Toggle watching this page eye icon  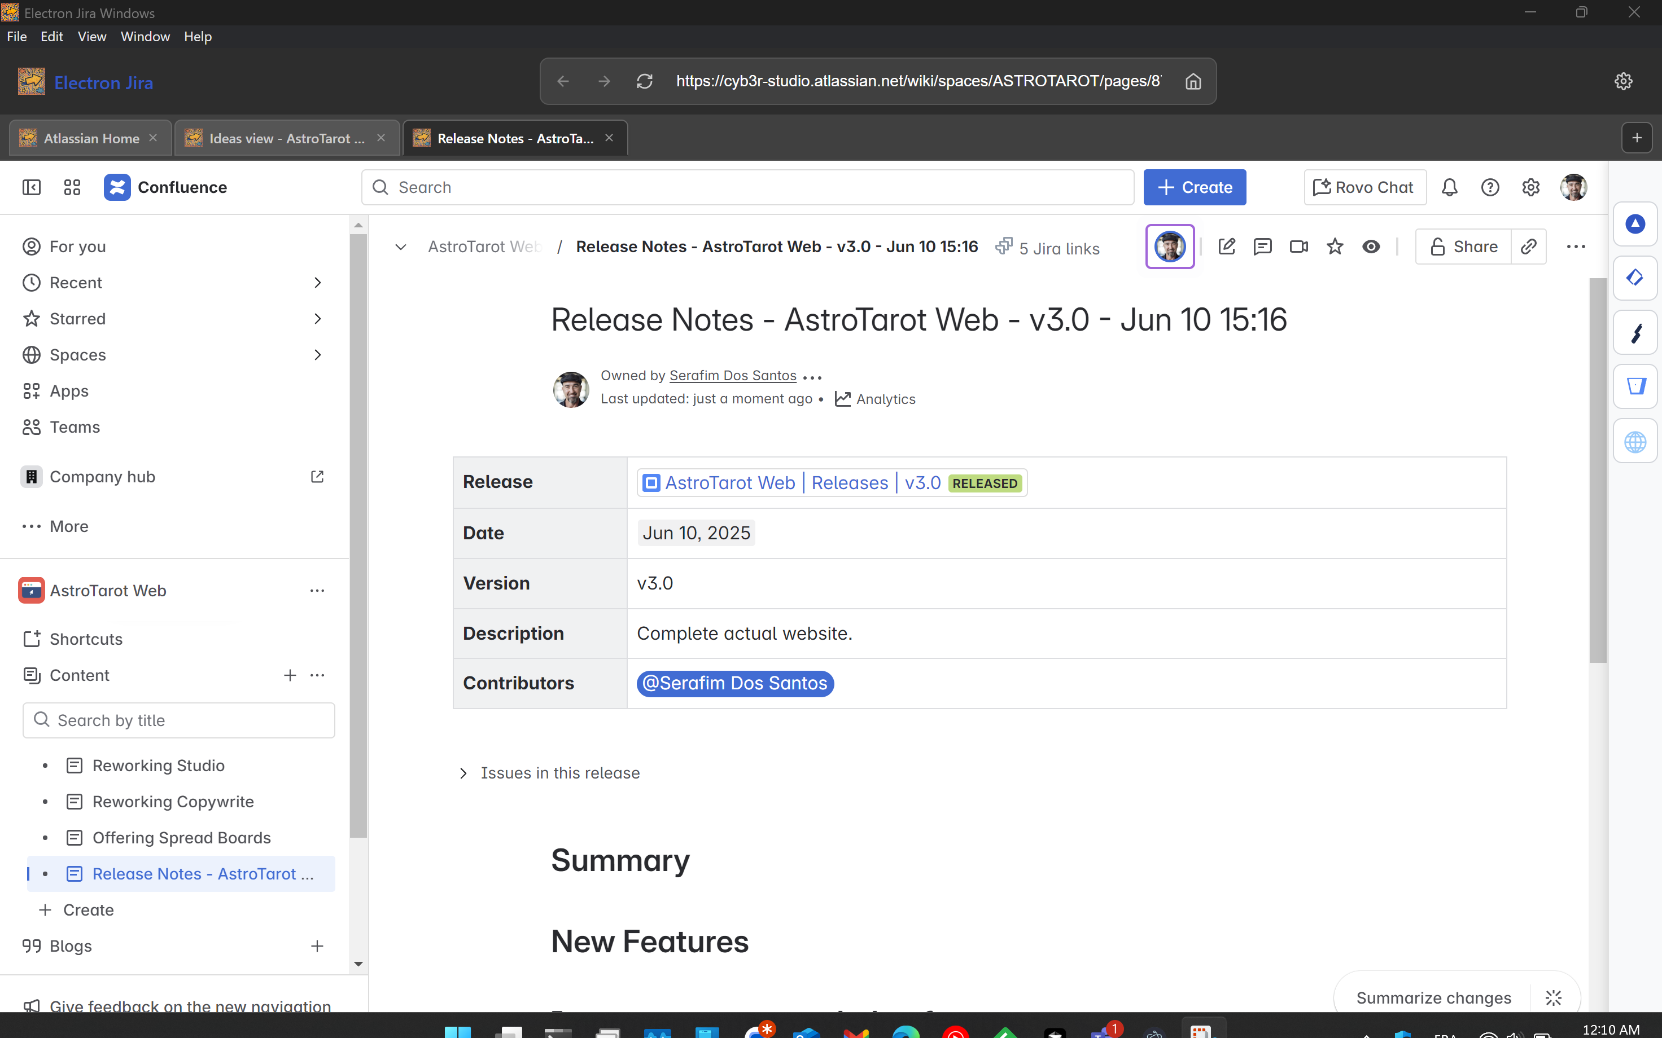tap(1371, 247)
